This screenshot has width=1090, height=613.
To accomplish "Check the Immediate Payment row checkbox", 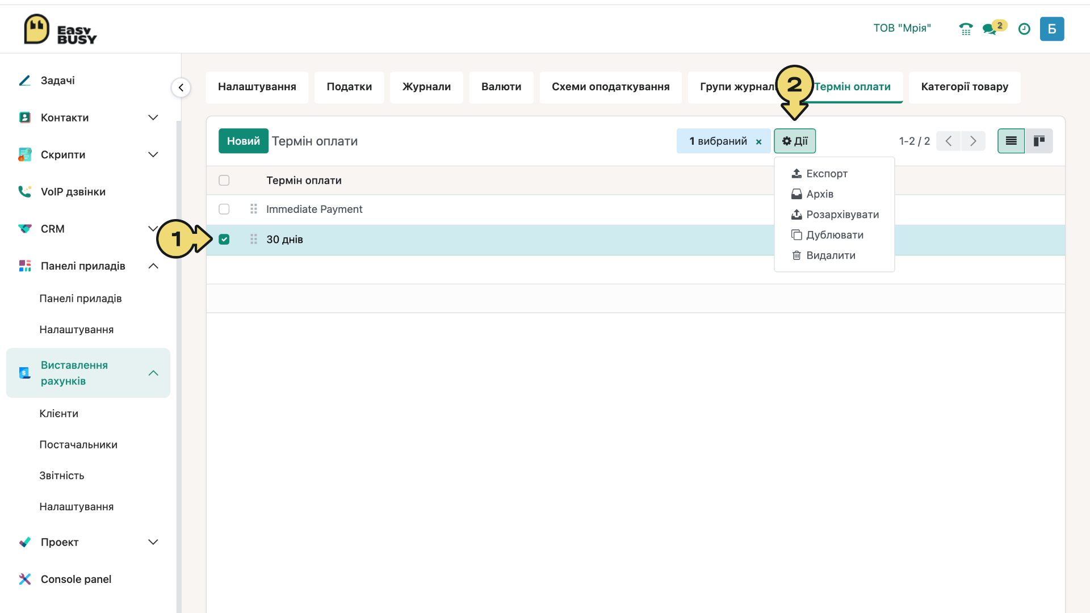I will (x=224, y=209).
